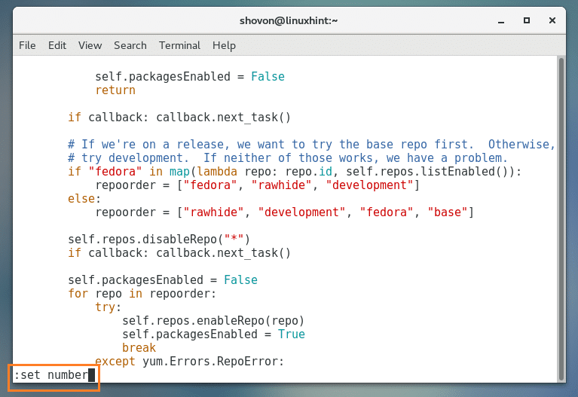This screenshot has height=397, width=578.
Task: Click the ':set number' command line
Action: click(x=51, y=375)
